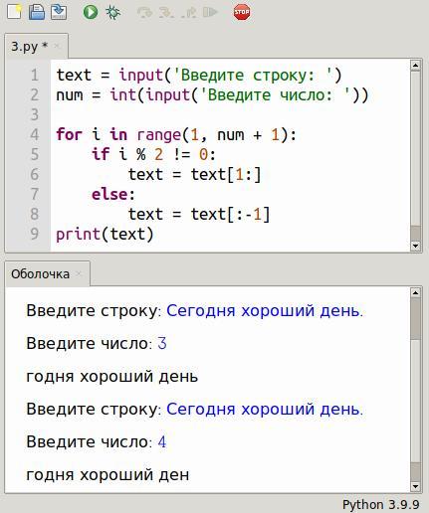Save the script with the save icon
429x513 pixels.
(59, 12)
